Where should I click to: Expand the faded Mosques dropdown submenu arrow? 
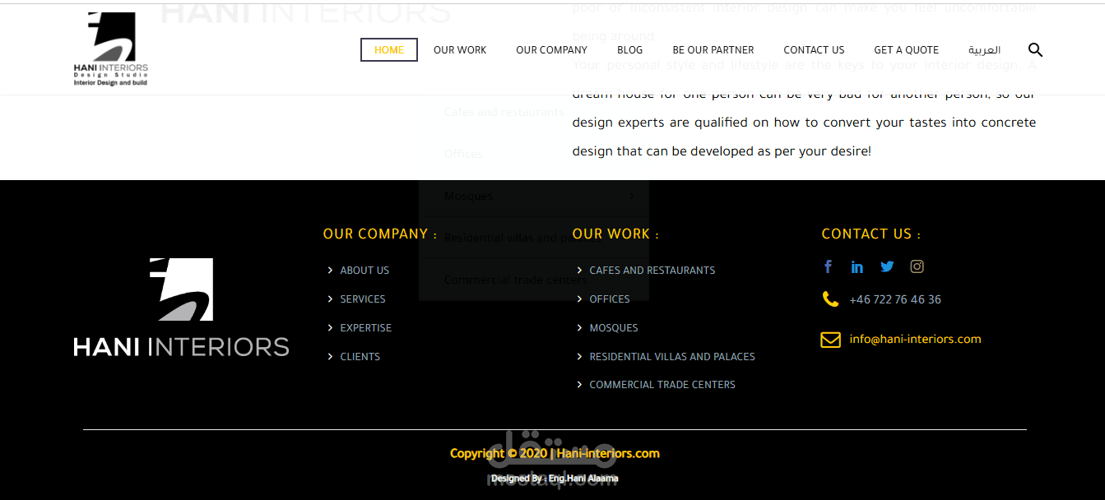coord(631,196)
